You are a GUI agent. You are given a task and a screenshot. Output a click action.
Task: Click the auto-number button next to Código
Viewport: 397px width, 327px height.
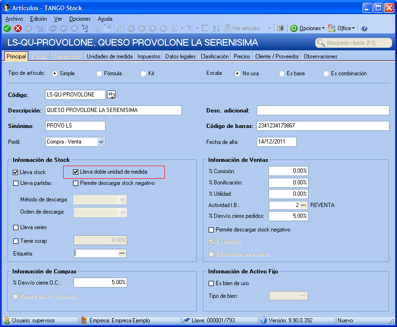click(x=112, y=95)
